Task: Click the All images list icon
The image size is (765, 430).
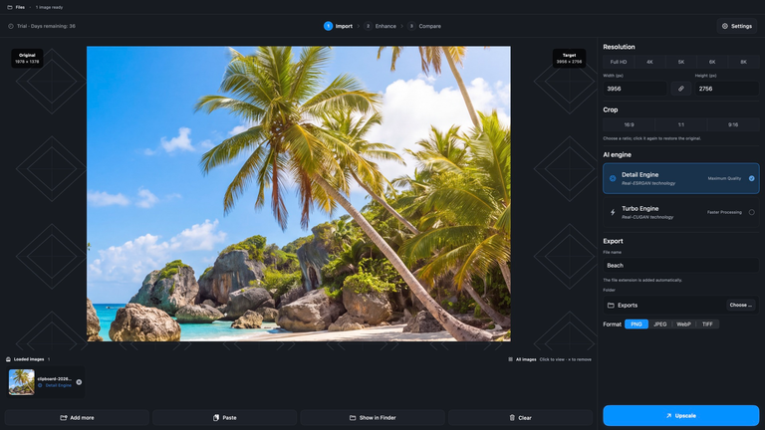Action: click(510, 359)
